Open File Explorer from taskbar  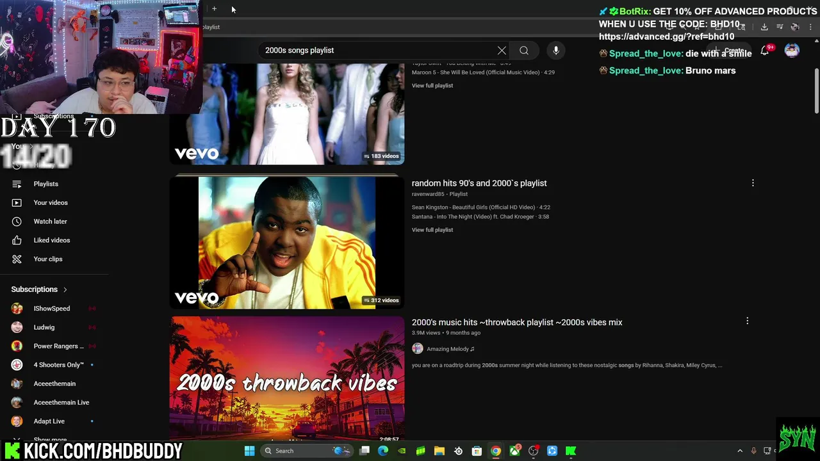coord(439,451)
